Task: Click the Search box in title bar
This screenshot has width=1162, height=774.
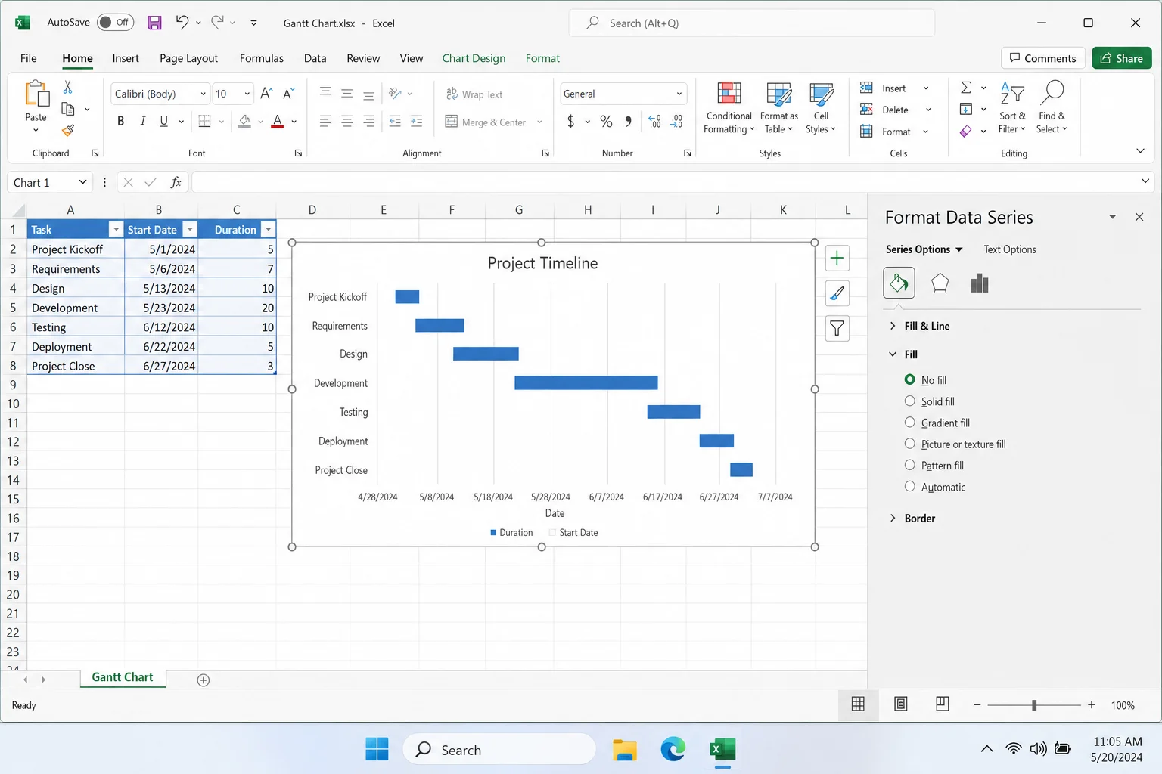Action: 751,23
